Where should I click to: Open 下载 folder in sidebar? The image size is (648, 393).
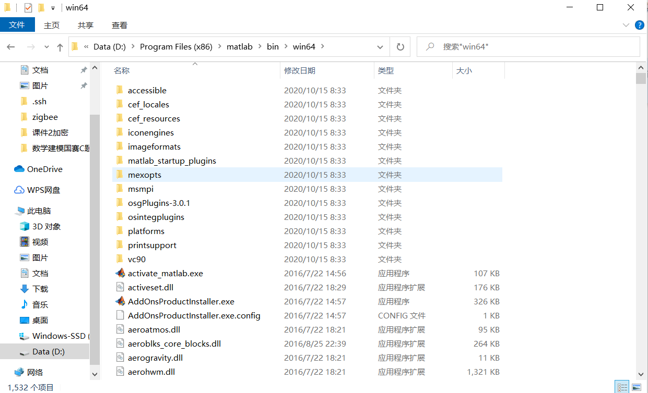click(34, 289)
